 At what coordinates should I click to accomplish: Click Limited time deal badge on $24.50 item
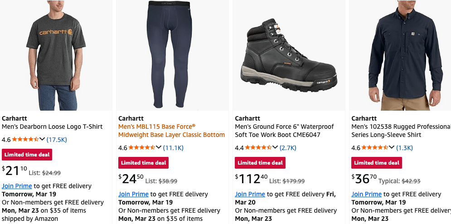pos(144,163)
